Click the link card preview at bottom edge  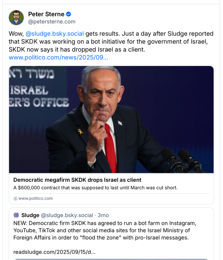(x=111, y=259)
